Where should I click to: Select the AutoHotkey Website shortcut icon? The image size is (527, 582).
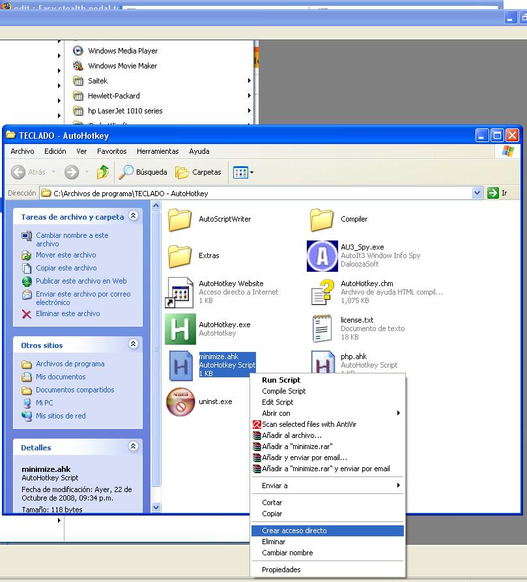point(180,293)
